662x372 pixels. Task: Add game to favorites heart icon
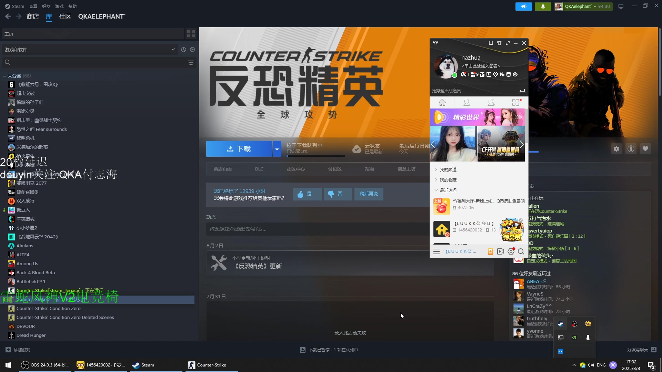(x=645, y=149)
